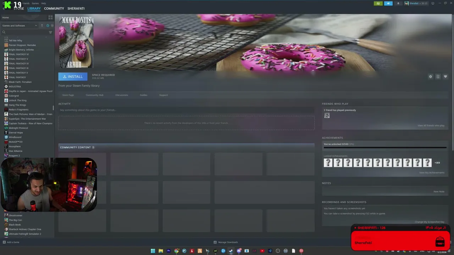
Task: Open the Games menu
Action: (35, 3)
